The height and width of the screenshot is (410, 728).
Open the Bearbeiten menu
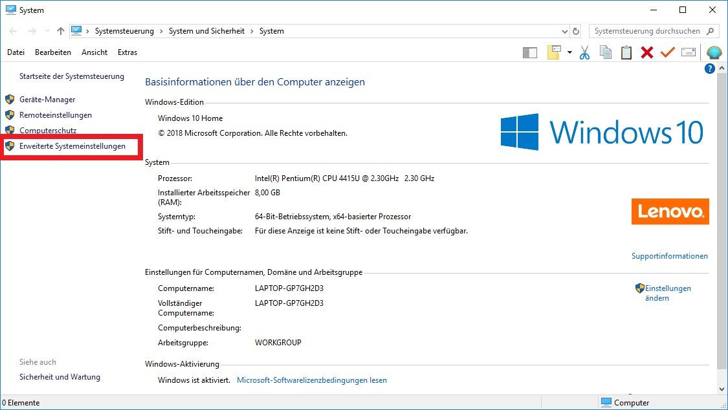53,52
